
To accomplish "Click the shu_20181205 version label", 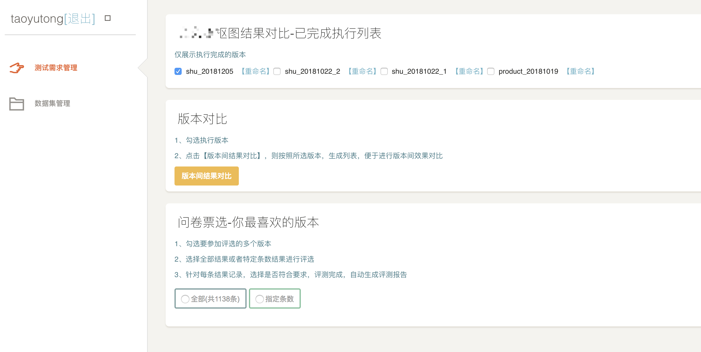I will pyautogui.click(x=210, y=71).
